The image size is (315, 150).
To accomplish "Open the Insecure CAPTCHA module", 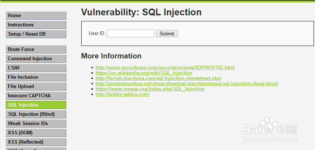I will [x=36, y=95].
